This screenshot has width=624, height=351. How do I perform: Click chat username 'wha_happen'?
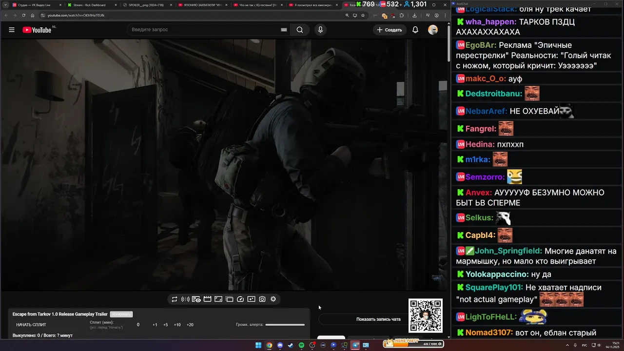491,22
